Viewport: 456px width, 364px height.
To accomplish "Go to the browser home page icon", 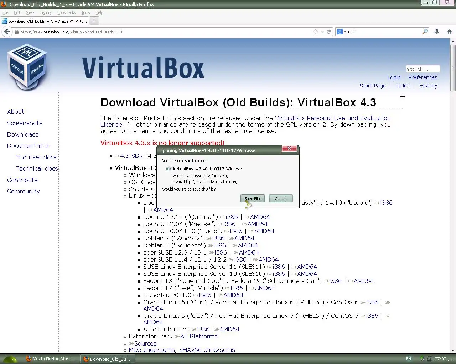I will pos(449,32).
